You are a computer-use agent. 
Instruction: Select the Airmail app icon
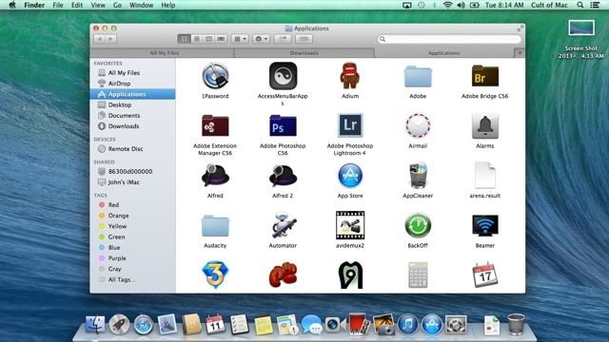click(418, 125)
